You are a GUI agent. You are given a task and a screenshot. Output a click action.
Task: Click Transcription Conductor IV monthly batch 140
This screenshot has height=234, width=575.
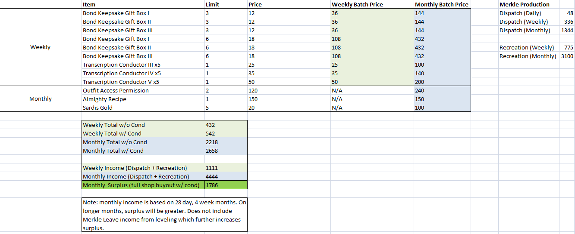click(x=442, y=73)
